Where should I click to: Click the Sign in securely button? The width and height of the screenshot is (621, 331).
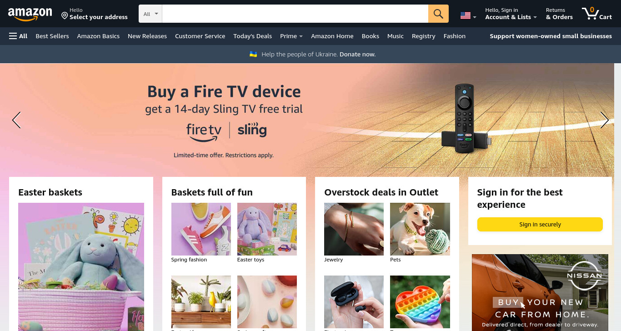(540, 225)
